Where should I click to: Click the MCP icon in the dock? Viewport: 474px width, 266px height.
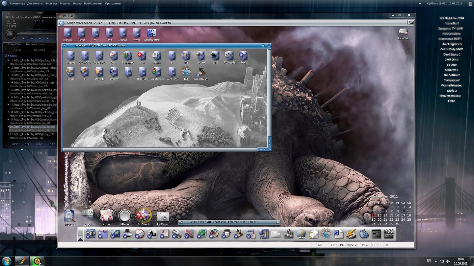coord(90,234)
